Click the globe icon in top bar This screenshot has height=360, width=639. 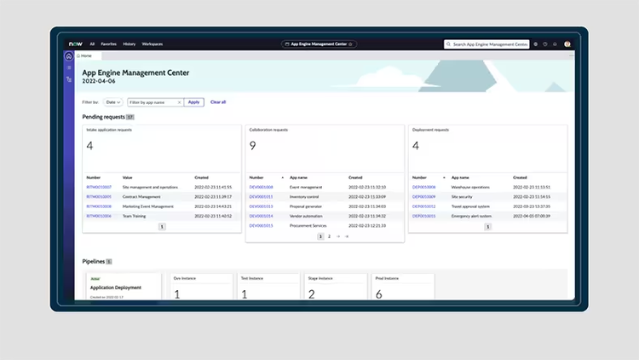536,44
